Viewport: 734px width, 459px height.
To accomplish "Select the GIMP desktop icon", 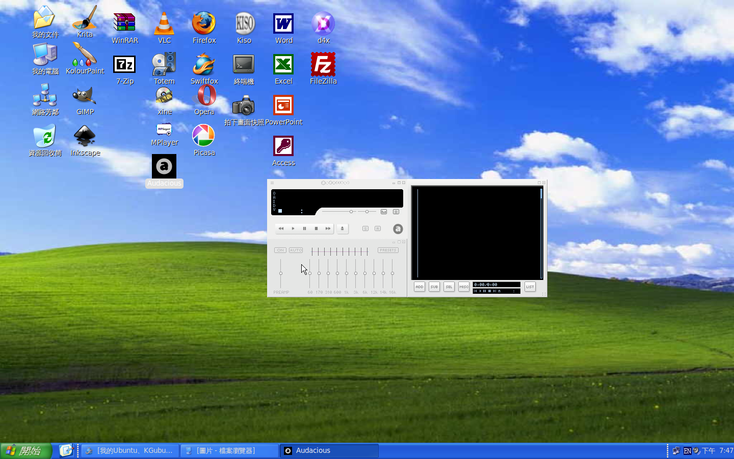I will point(85,101).
